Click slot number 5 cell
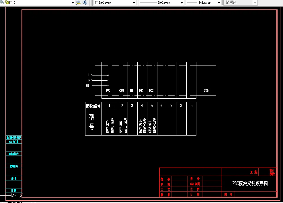Viewport: 283px width, 203px height. (152, 106)
